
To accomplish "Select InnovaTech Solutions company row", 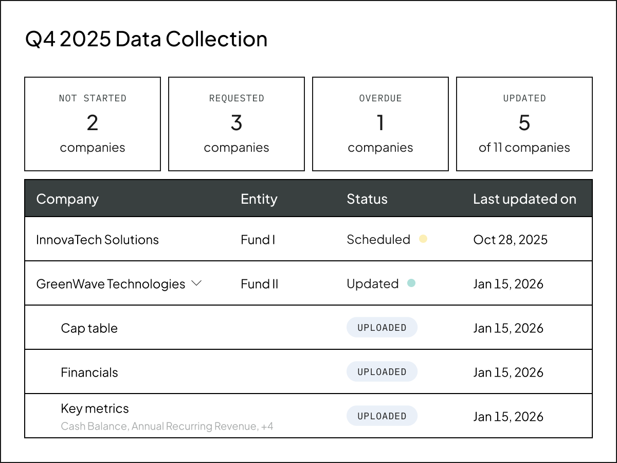I will 97,239.
